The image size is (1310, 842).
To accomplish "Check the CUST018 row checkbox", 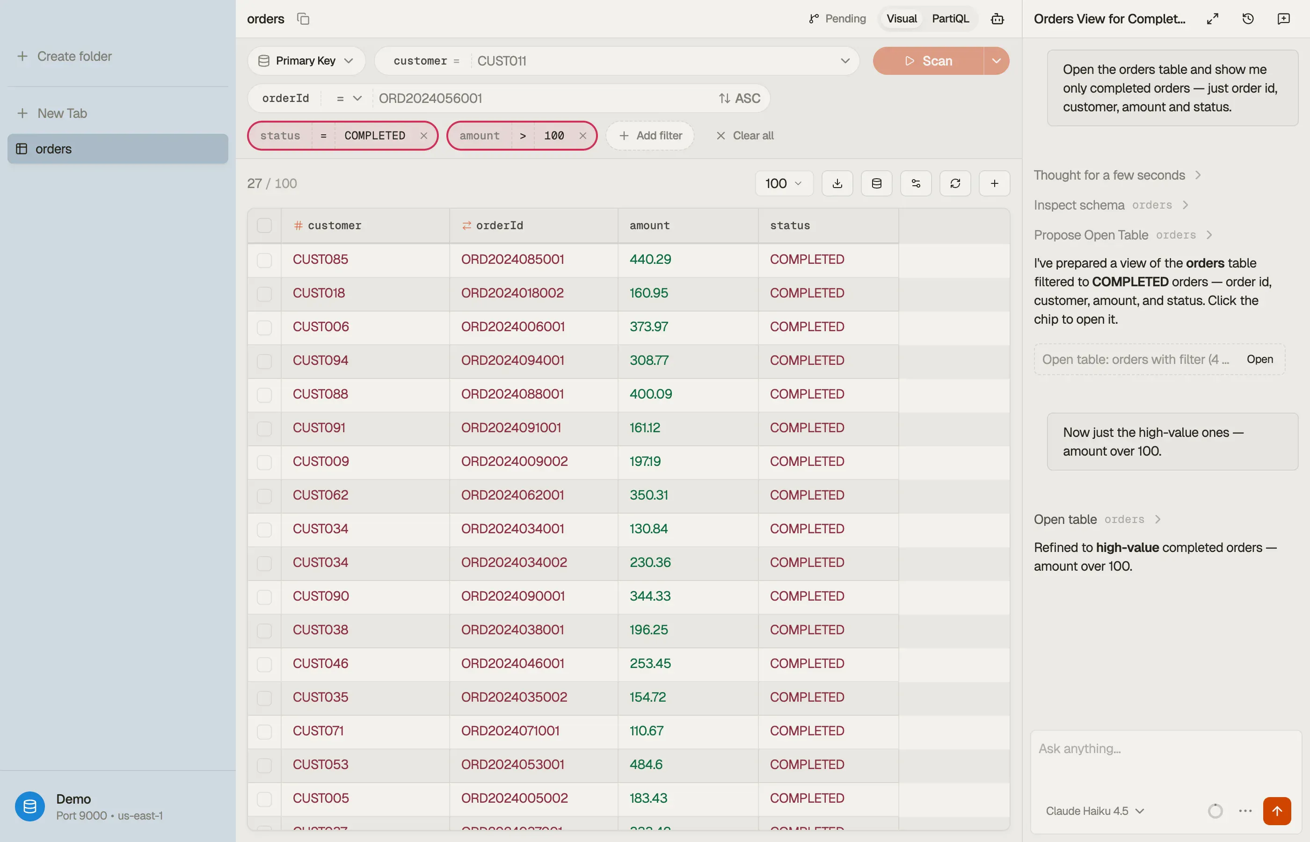I will point(264,294).
